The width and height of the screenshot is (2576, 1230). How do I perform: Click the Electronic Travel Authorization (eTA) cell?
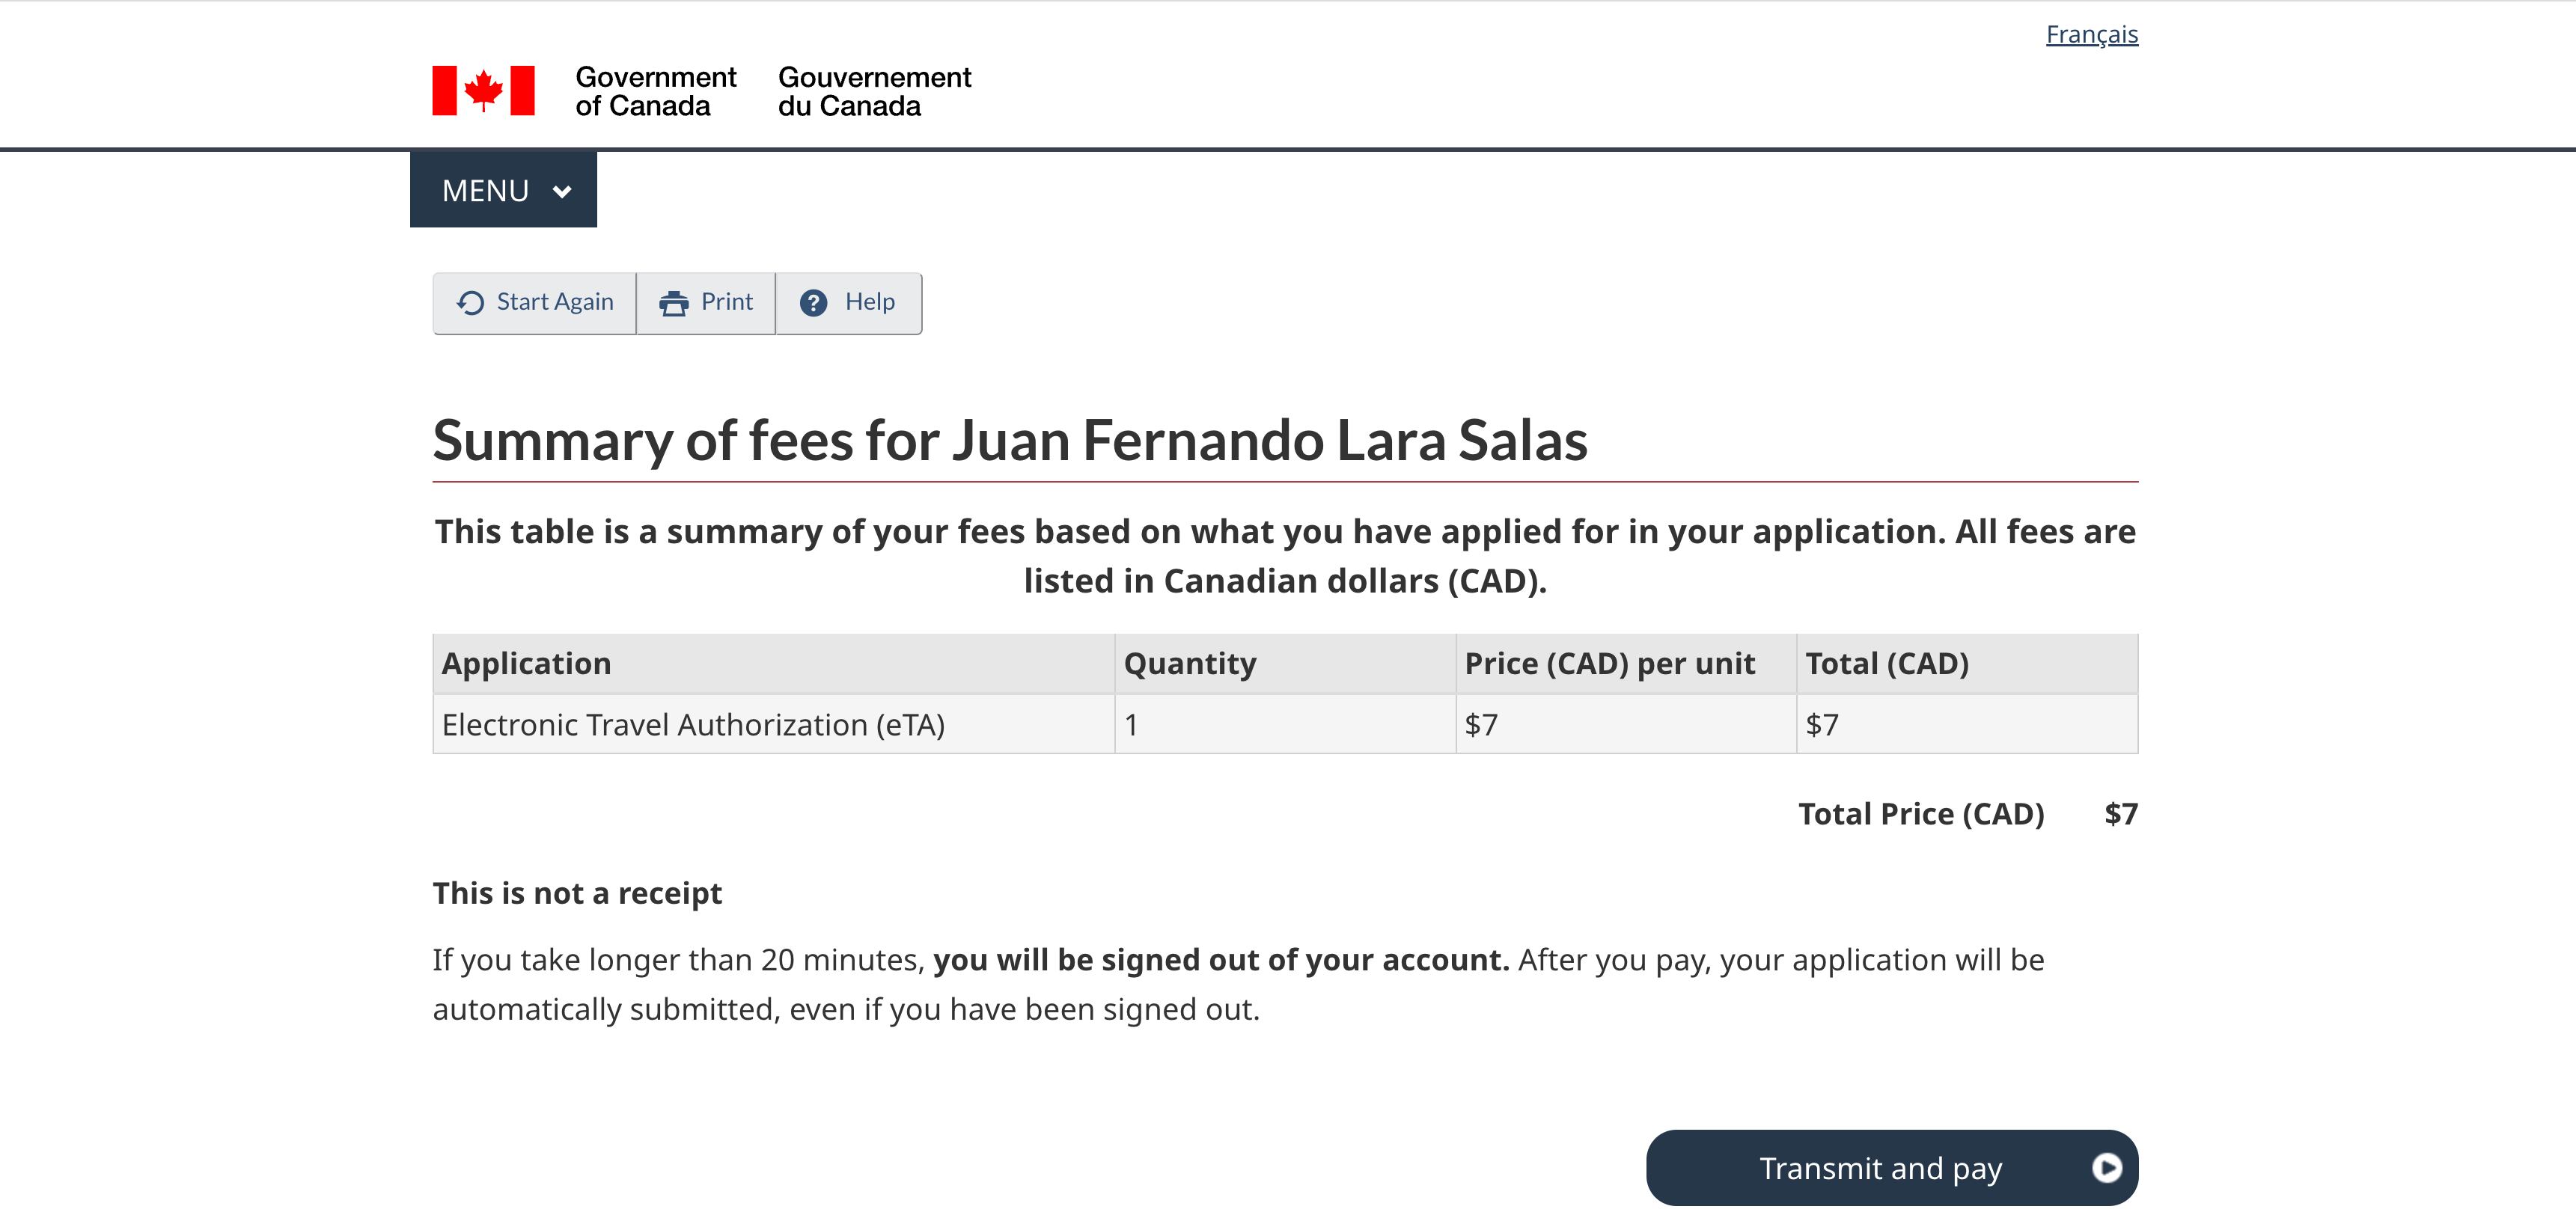point(693,725)
